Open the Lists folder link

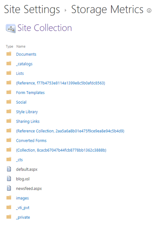tap(20, 73)
